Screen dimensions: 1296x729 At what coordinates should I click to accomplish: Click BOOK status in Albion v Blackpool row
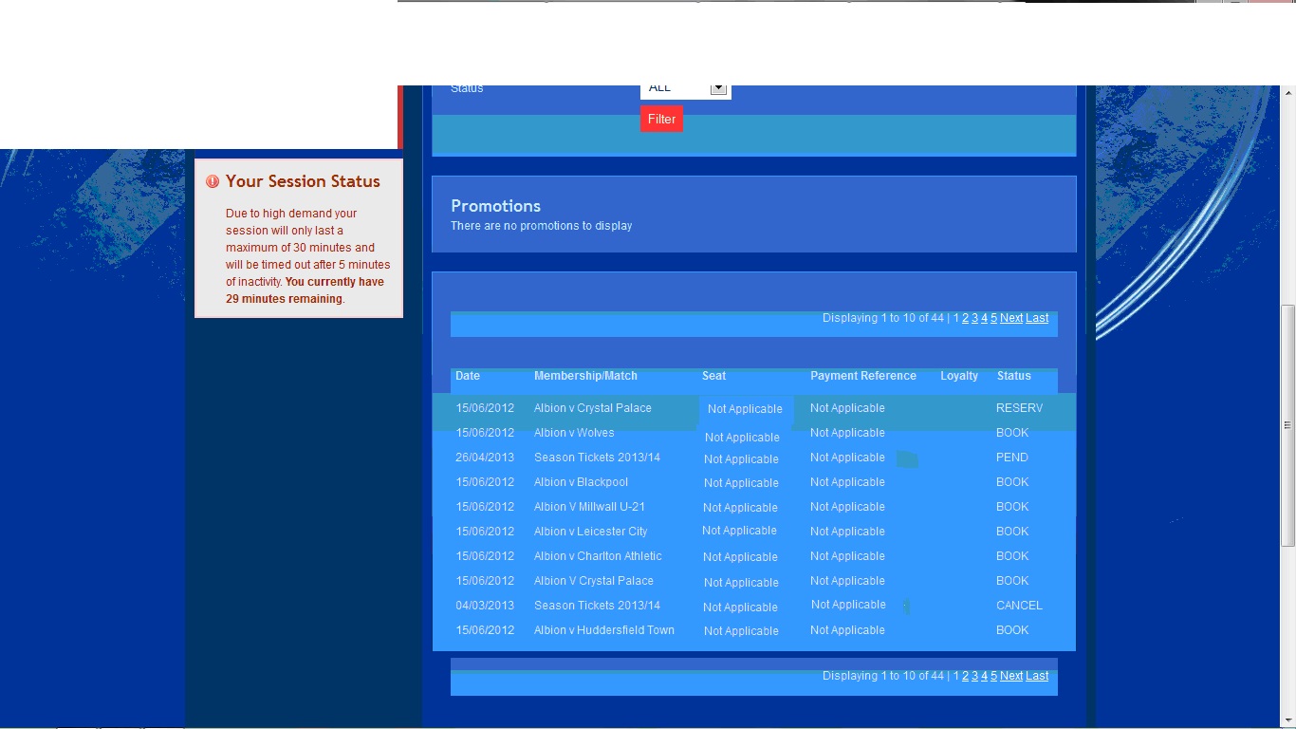(x=1012, y=482)
